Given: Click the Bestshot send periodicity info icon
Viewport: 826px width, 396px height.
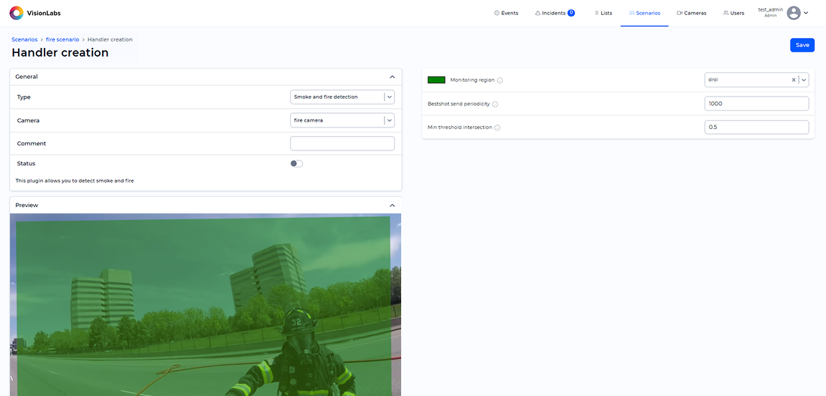Looking at the screenshot, I should click(495, 105).
